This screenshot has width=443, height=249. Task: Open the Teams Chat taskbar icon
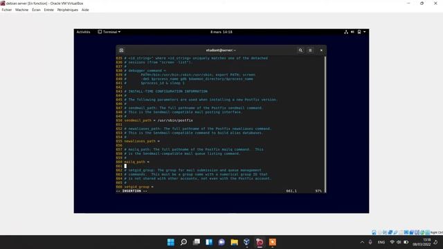pyautogui.click(x=221, y=242)
